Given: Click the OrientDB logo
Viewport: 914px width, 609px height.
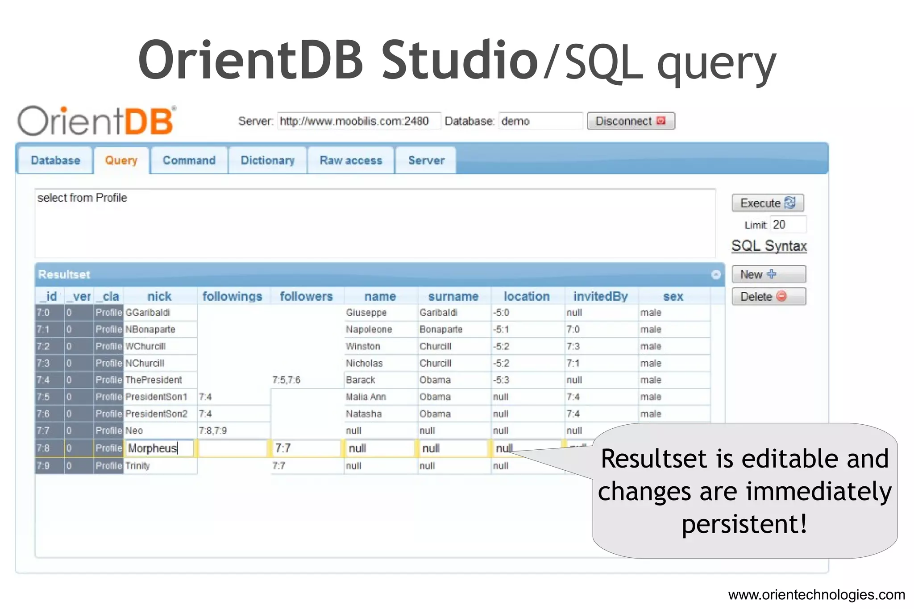Looking at the screenshot, I should click(97, 120).
